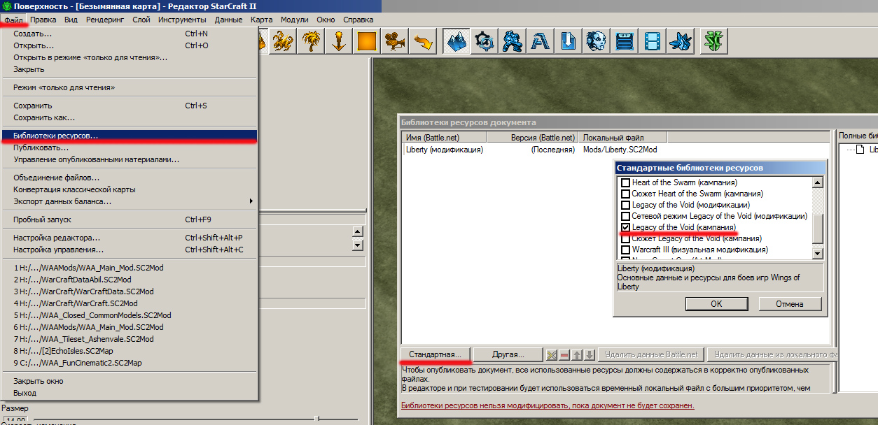Open the Data module marine icon
The width and height of the screenshot is (878, 425).
[513, 42]
